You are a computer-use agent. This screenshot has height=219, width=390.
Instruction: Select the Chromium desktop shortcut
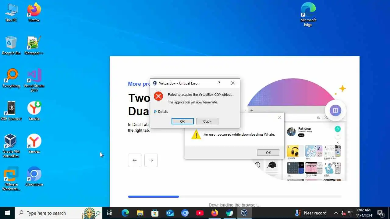[34, 177]
